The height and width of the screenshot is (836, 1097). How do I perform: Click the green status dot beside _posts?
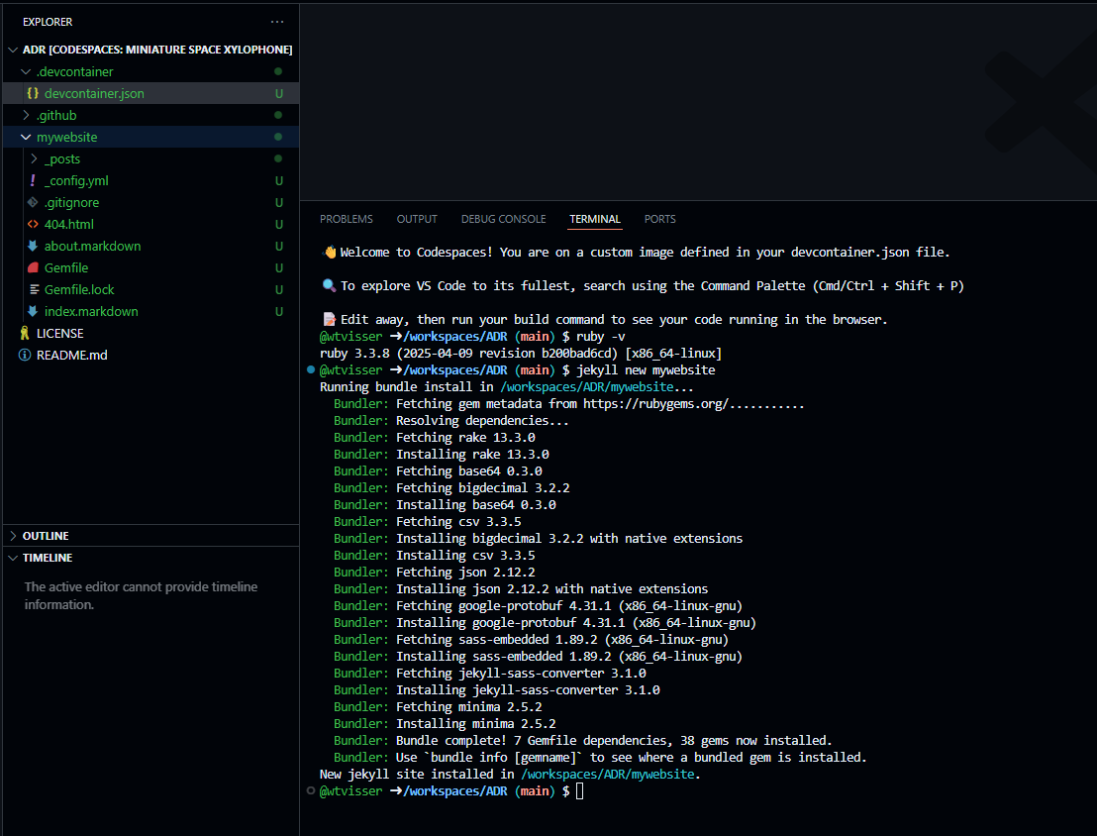pos(278,158)
